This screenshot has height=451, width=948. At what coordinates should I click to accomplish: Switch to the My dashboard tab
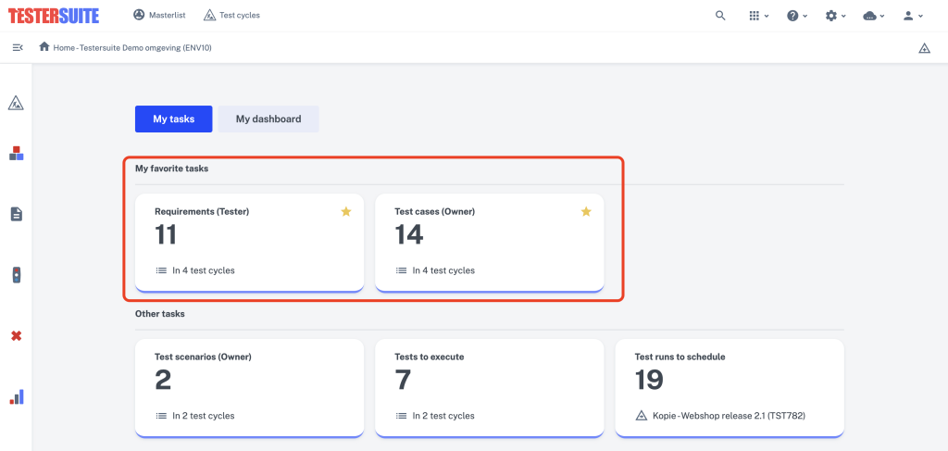pyautogui.click(x=268, y=119)
